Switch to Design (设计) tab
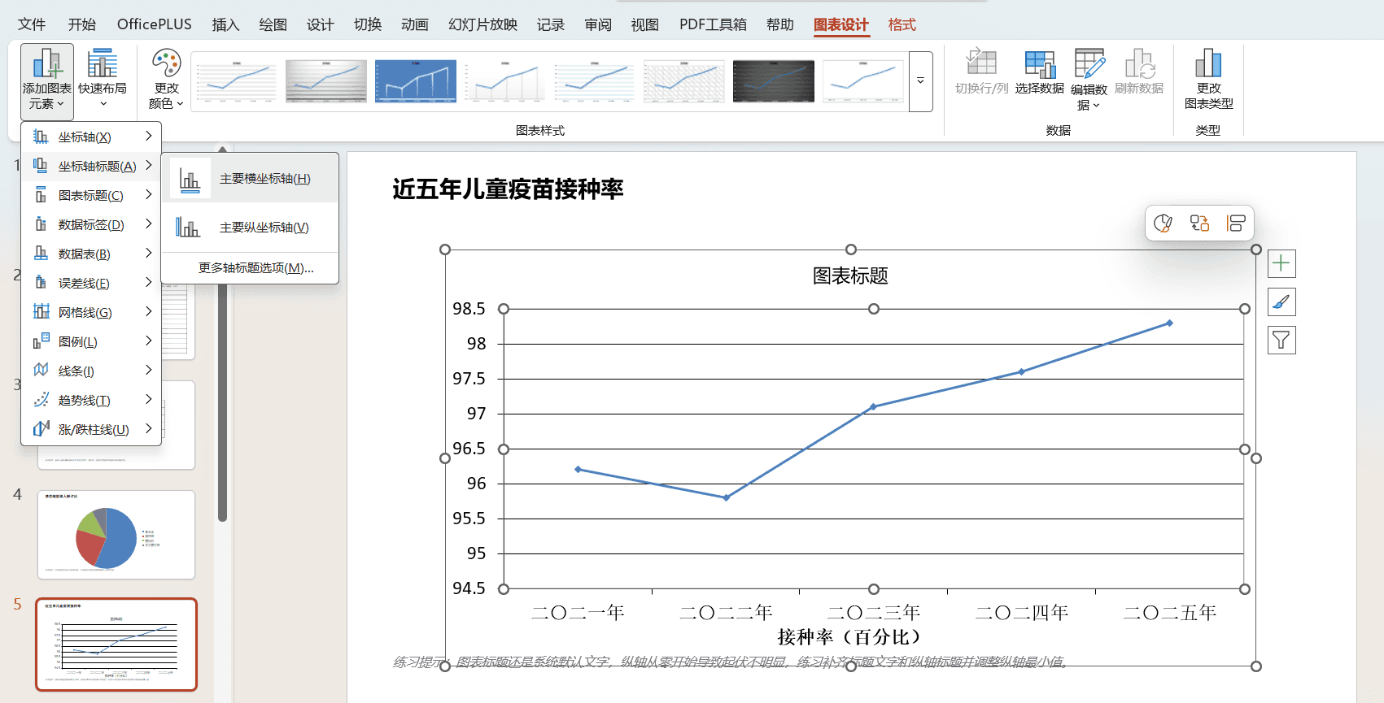 click(320, 24)
